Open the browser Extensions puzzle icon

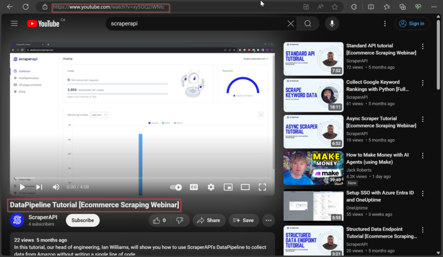pos(354,7)
